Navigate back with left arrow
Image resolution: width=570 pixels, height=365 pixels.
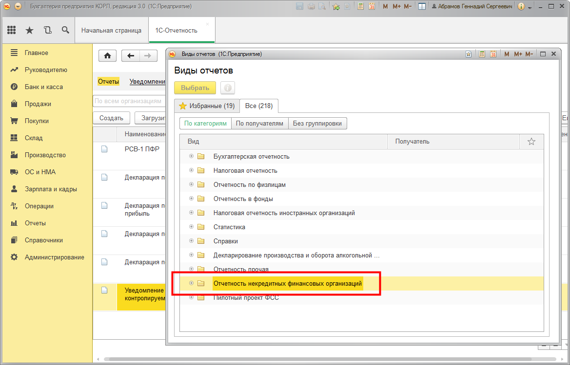[x=131, y=56]
